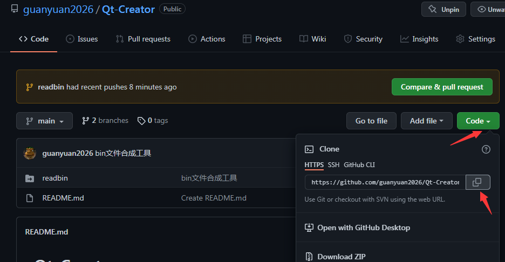
Task: Toggle the green Code dropdown button
Action: [478, 121]
